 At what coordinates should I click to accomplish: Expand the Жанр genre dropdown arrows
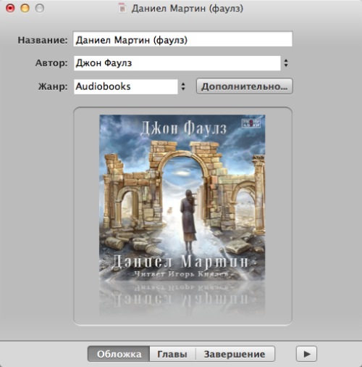[183, 86]
